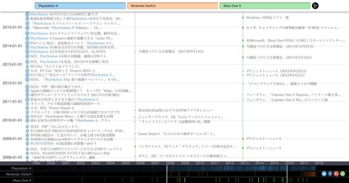Click the 2009-01-01 date label
This screenshot has width=349, height=183.
[13, 139]
